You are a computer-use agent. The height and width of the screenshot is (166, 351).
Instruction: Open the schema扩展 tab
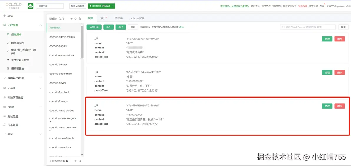(x=137, y=18)
